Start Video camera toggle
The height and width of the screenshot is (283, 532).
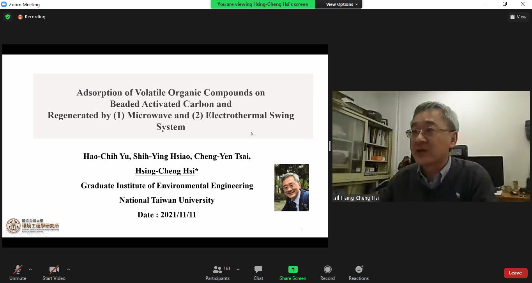(54, 272)
